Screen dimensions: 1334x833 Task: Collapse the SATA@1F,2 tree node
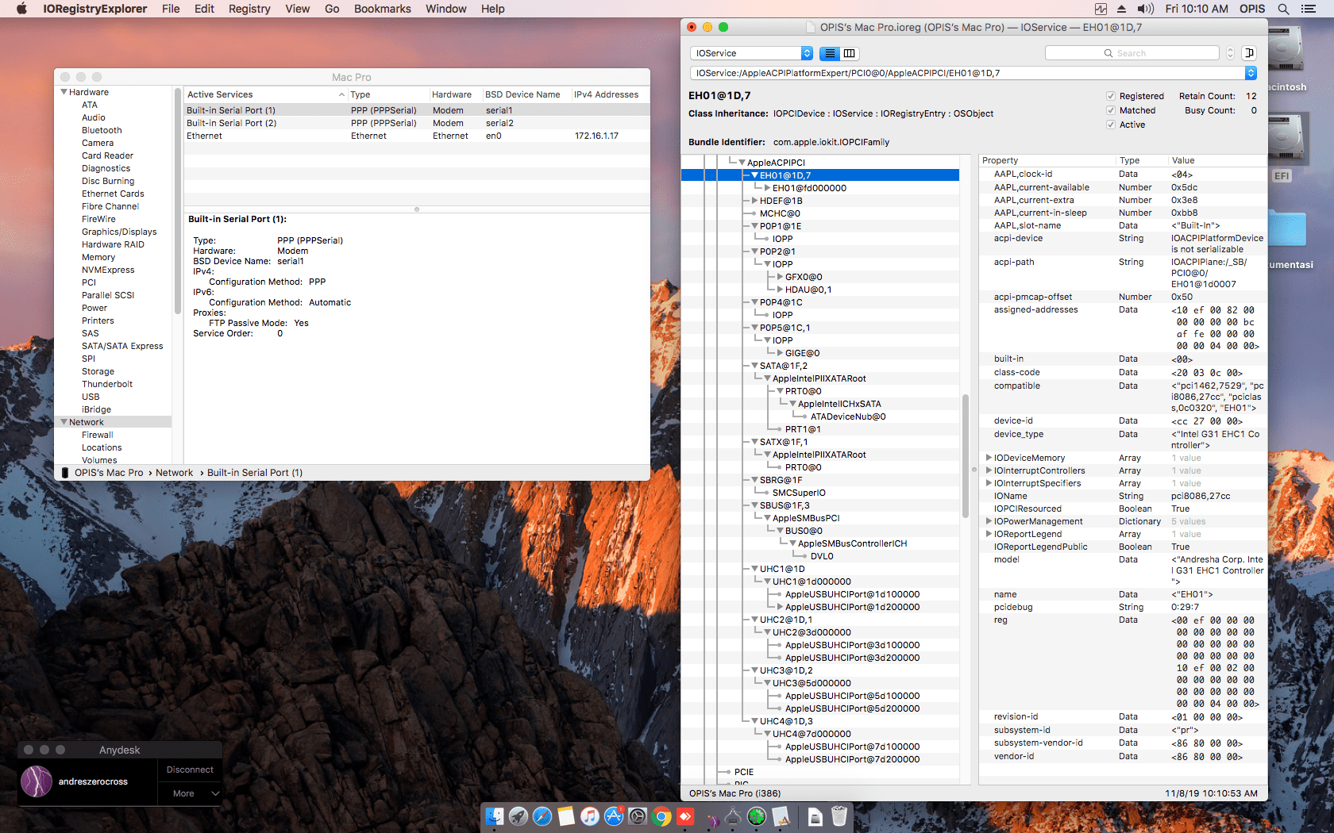tap(755, 366)
